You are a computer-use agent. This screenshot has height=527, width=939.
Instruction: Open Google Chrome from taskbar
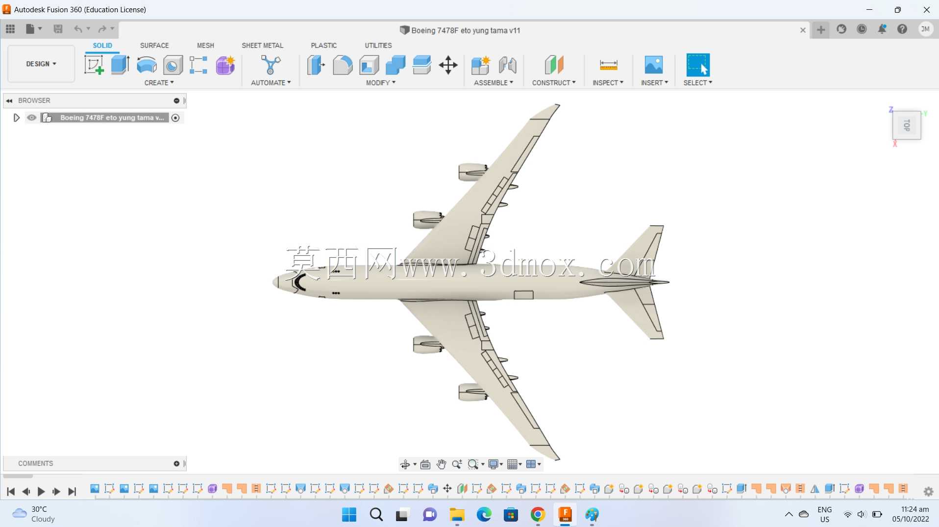coord(538,515)
